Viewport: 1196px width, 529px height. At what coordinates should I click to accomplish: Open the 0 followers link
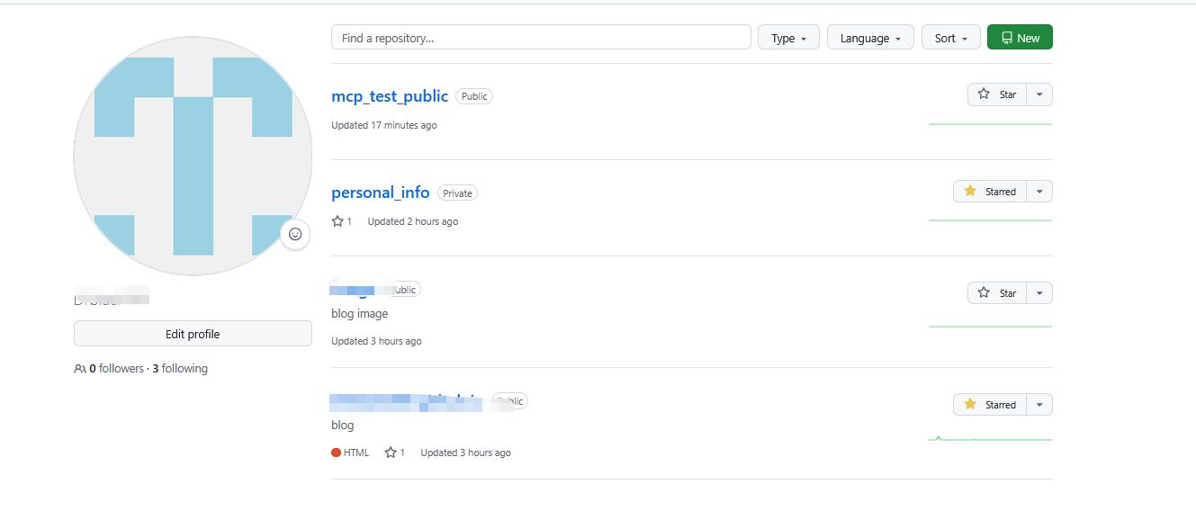tap(109, 369)
